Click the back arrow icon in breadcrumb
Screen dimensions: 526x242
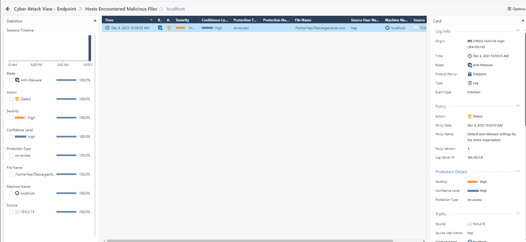point(7,9)
